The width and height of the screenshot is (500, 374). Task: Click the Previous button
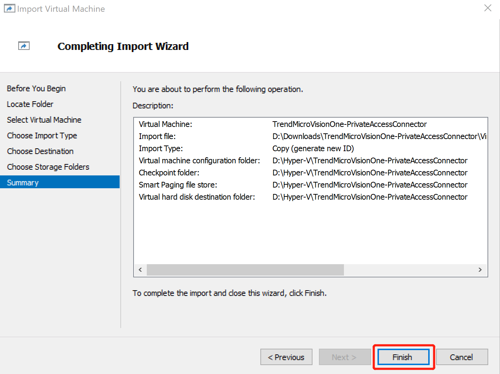[x=286, y=357]
